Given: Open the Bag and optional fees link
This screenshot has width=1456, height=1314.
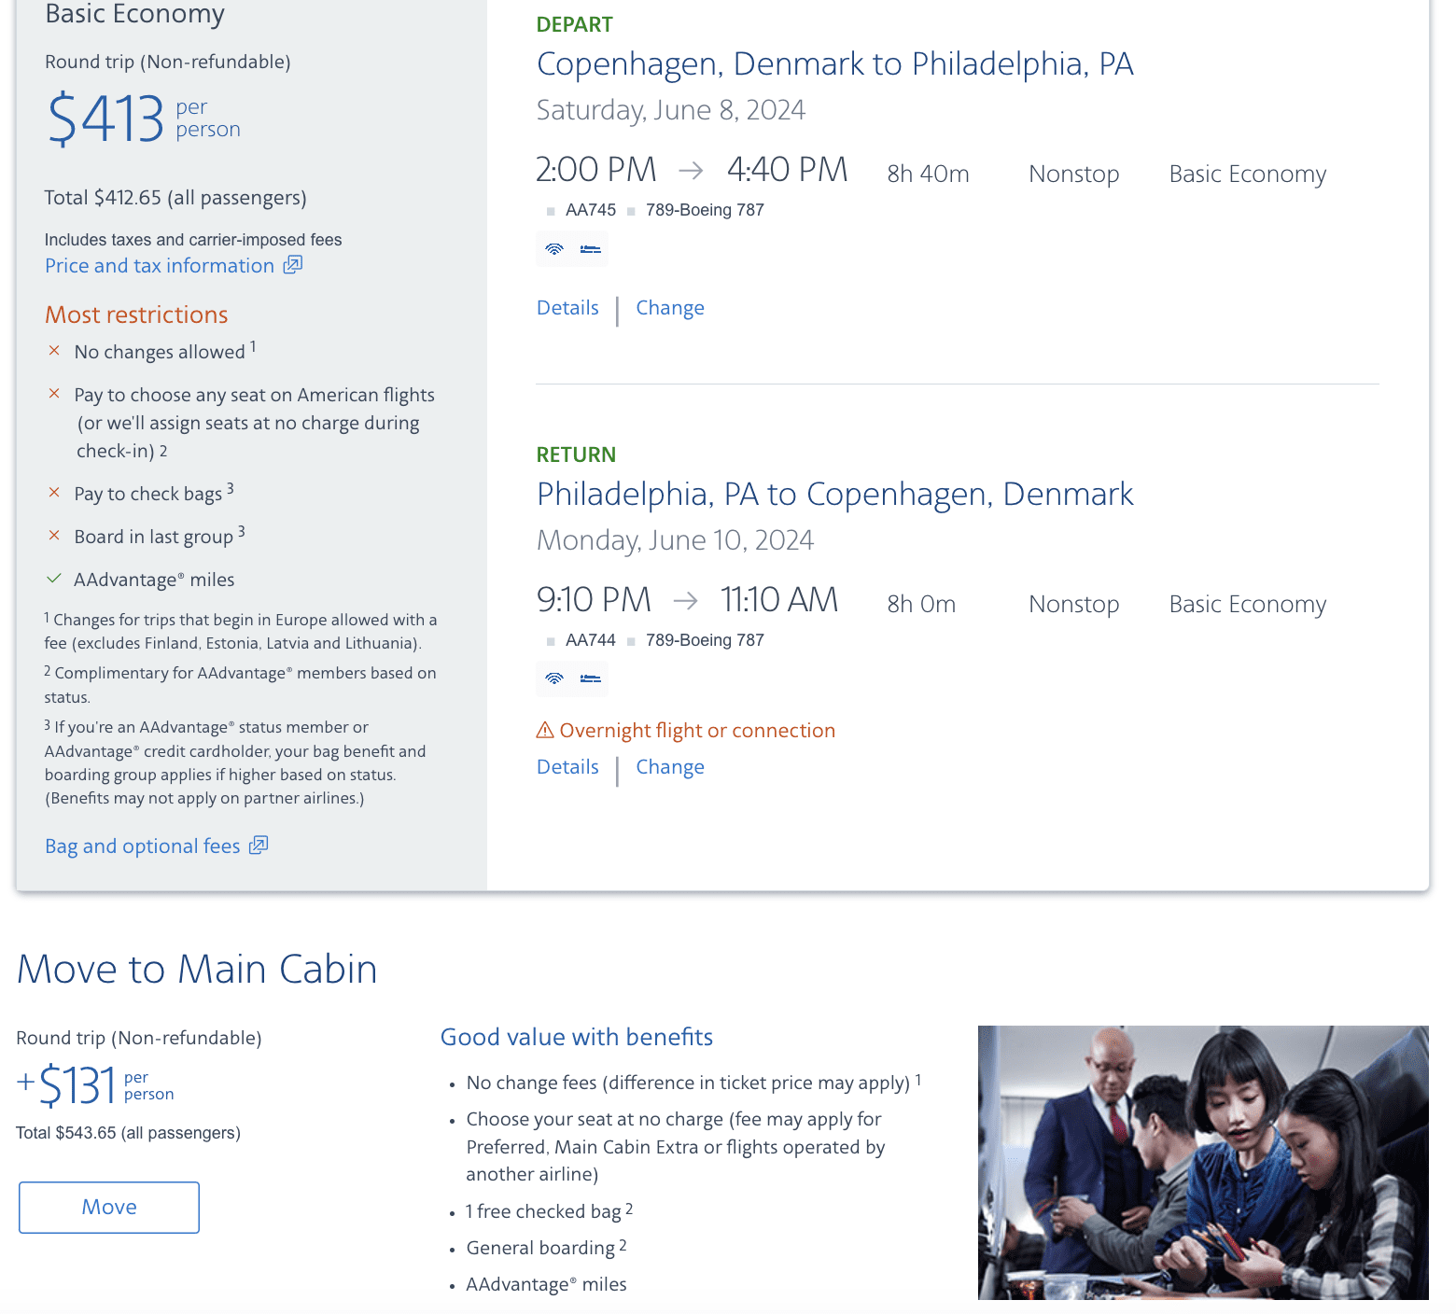Looking at the screenshot, I should tap(143, 846).
